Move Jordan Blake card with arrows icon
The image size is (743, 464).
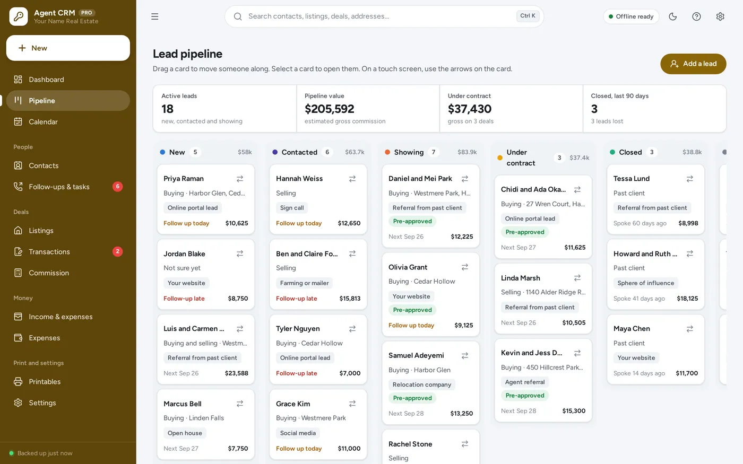pos(240,254)
